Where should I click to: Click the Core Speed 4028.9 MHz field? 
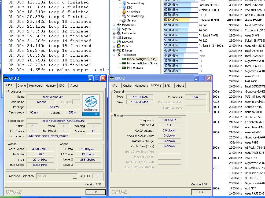coord(40,149)
